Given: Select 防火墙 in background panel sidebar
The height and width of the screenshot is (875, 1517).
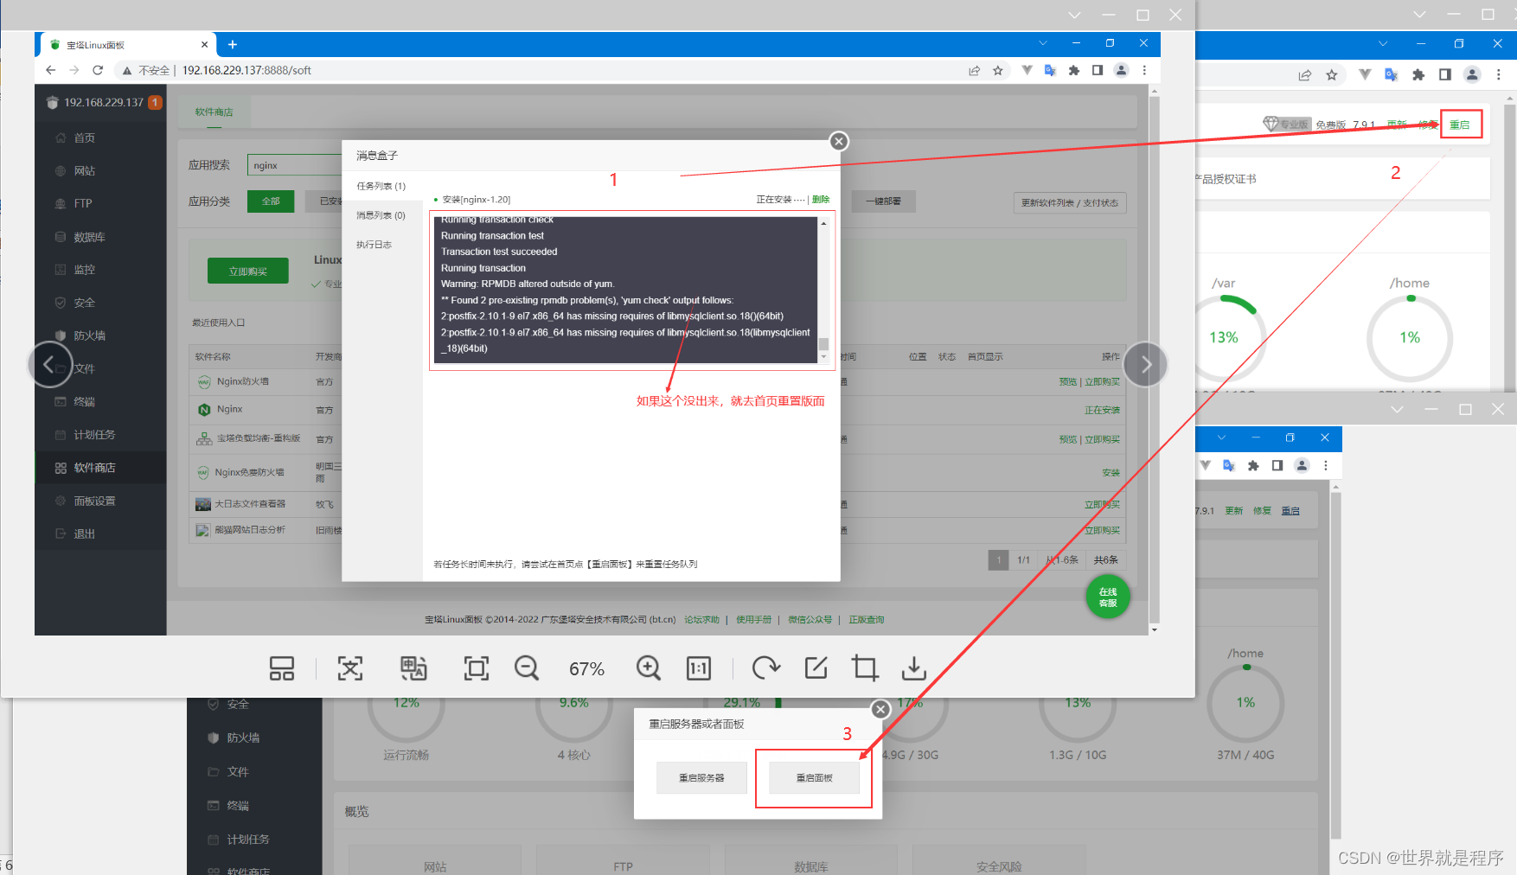Looking at the screenshot, I should coord(234,738).
